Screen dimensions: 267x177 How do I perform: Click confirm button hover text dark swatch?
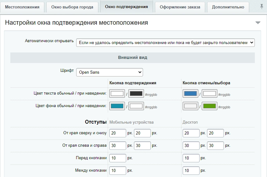[136, 94]
